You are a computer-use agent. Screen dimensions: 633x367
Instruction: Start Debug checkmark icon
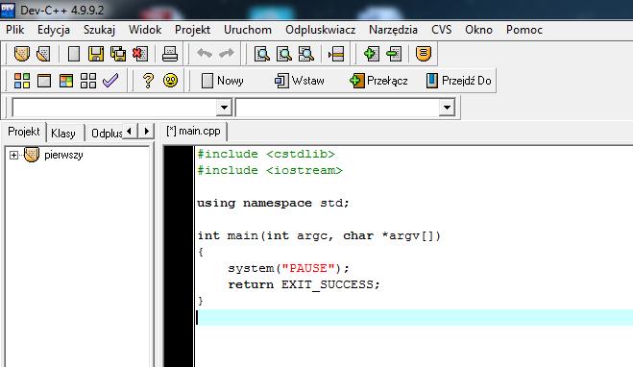110,81
